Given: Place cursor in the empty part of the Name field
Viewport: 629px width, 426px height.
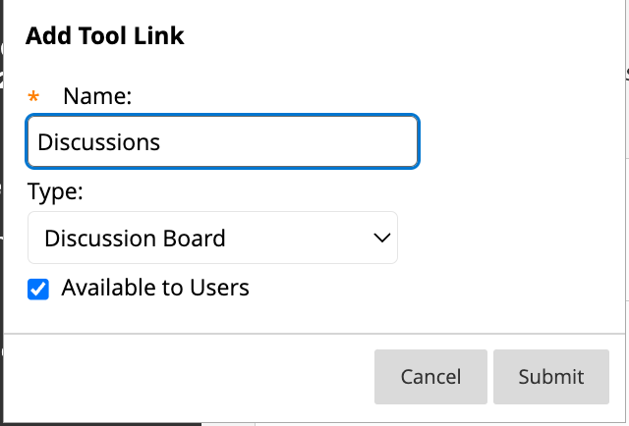Looking at the screenshot, I should 295,142.
